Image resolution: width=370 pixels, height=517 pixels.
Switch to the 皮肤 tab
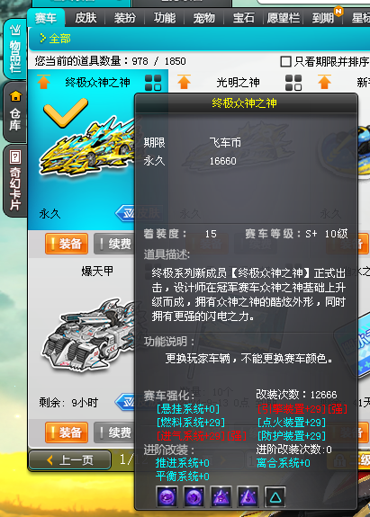click(86, 18)
